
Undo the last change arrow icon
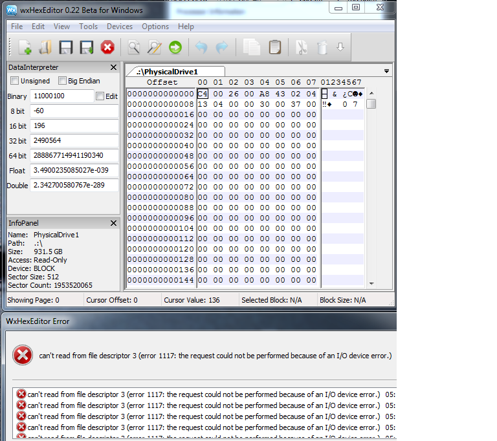coord(201,47)
